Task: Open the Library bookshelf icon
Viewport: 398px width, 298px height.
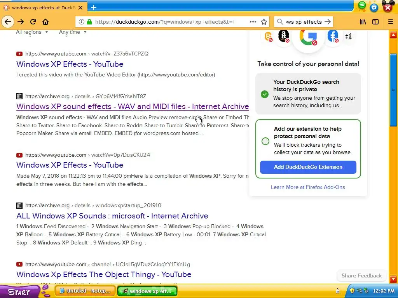Action: pyautogui.click(x=363, y=22)
